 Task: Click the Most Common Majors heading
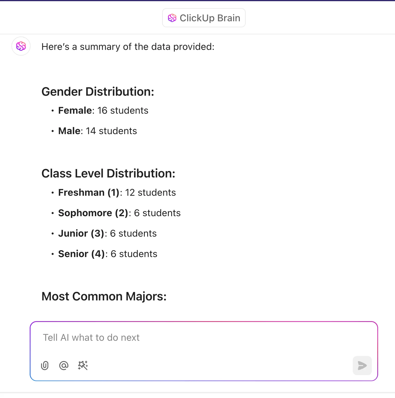(x=104, y=296)
